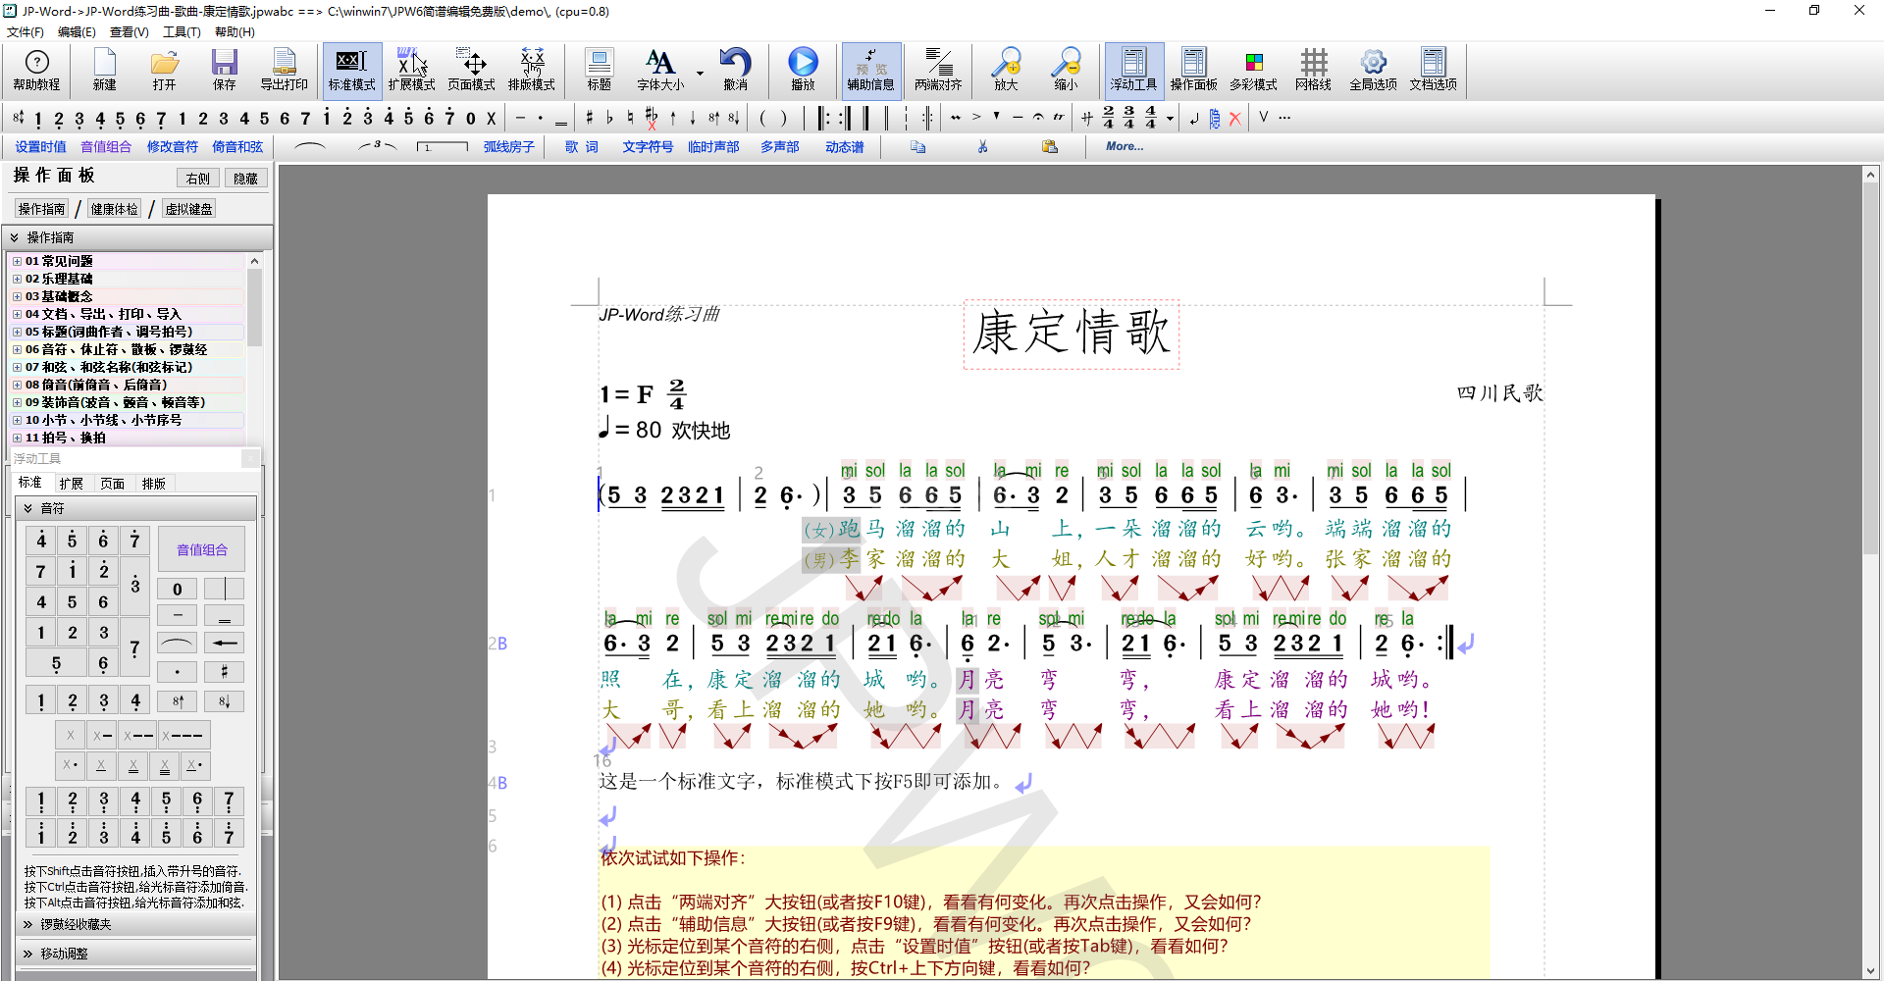Expand tree item 02 乐理基础
Screen dimensions: 1884x981
17,279
